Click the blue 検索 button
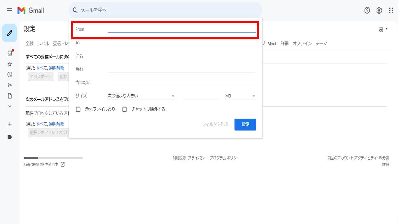 click(x=245, y=124)
